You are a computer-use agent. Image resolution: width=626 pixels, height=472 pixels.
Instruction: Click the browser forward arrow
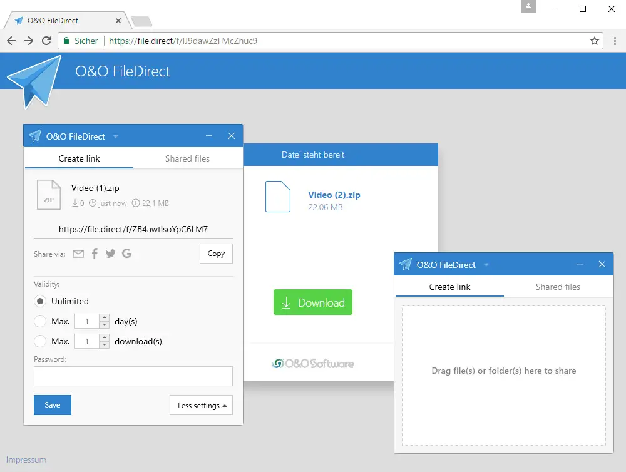pyautogui.click(x=29, y=41)
